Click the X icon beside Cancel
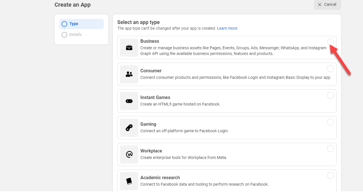 320,5
